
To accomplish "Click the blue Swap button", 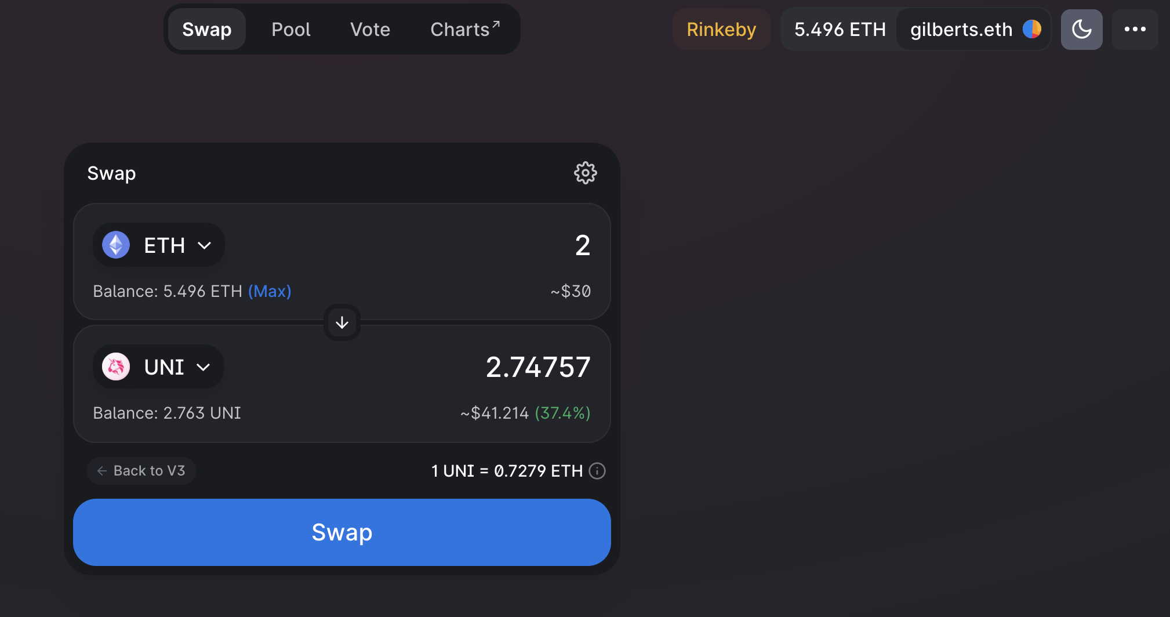I will (x=342, y=532).
